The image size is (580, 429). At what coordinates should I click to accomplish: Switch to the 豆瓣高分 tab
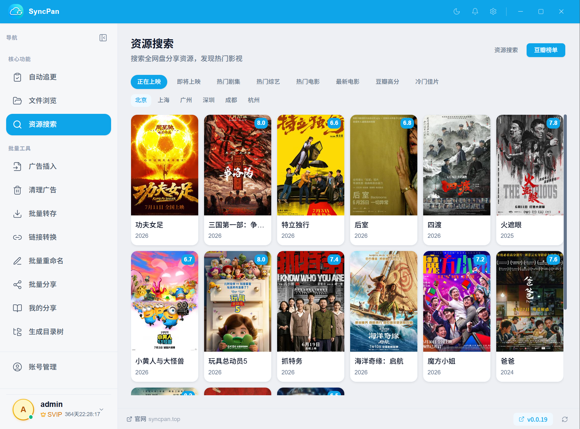[x=387, y=82]
